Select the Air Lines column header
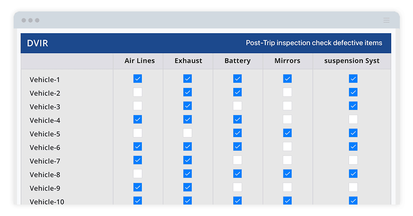This screenshot has width=413, height=216. coord(140,61)
